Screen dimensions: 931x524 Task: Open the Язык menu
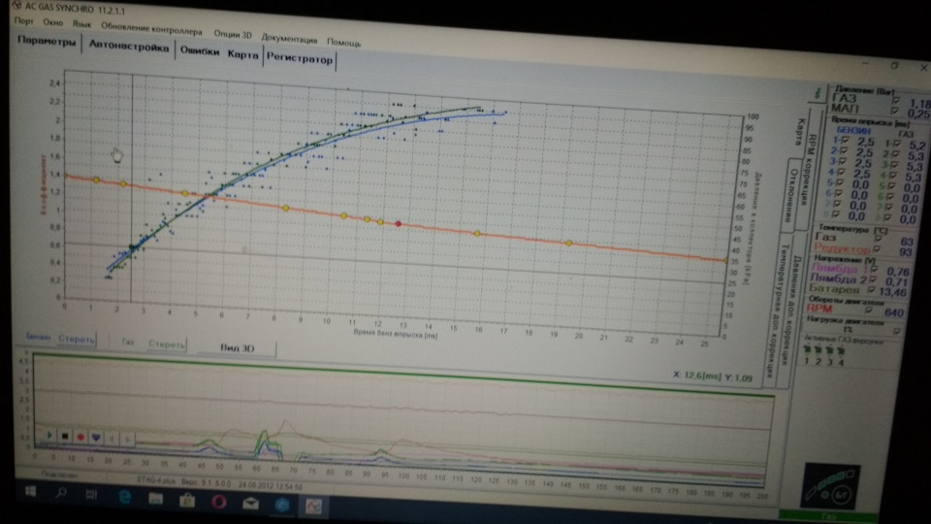[x=81, y=24]
